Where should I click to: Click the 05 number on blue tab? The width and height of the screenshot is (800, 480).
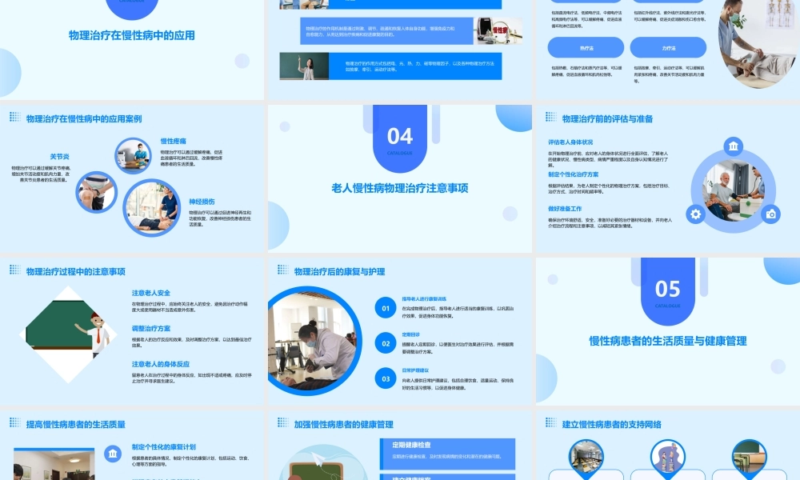pos(667,290)
